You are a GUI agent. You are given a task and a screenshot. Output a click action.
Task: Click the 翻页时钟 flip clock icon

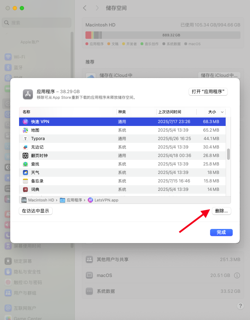[25, 156]
